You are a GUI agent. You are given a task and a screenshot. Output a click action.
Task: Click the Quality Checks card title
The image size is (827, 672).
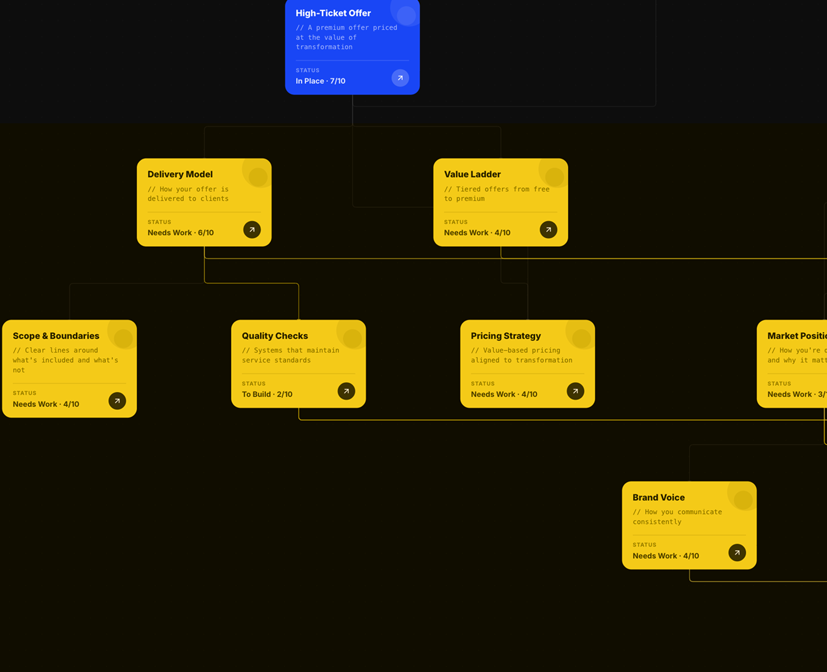pos(275,336)
